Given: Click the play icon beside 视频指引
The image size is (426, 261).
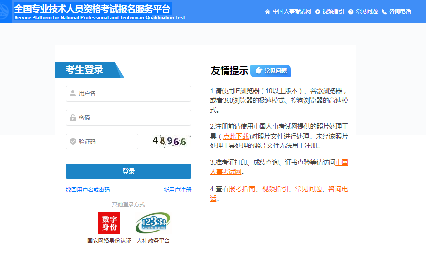Looking at the screenshot, I should click(318, 11).
